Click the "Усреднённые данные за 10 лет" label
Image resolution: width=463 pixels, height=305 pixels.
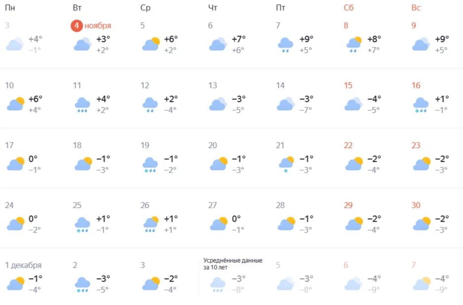pos(233,264)
